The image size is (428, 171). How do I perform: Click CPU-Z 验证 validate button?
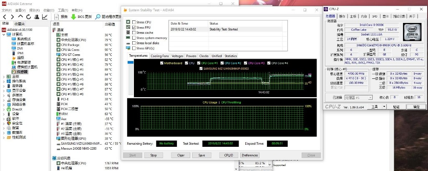[x=396, y=107]
